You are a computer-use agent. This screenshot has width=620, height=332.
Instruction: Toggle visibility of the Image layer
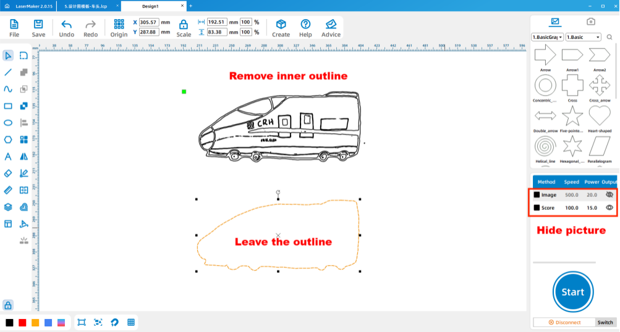point(609,194)
